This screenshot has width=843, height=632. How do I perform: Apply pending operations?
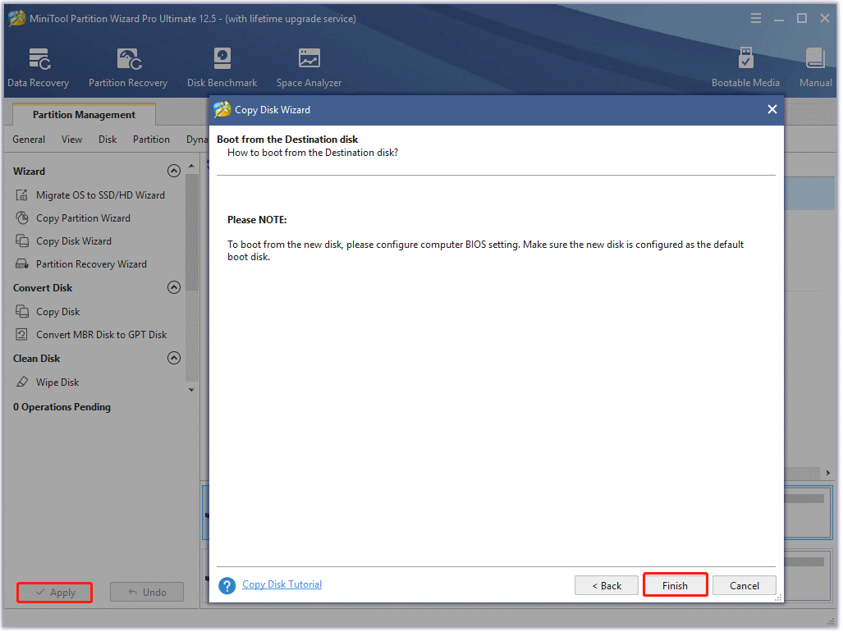point(55,593)
